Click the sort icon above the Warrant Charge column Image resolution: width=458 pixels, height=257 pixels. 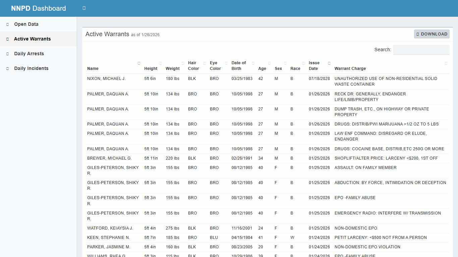446,63
